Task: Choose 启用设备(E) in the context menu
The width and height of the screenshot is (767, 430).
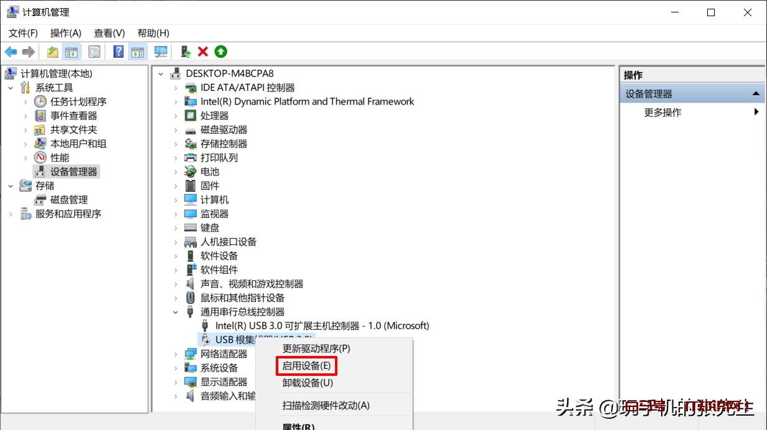Action: tap(306, 366)
